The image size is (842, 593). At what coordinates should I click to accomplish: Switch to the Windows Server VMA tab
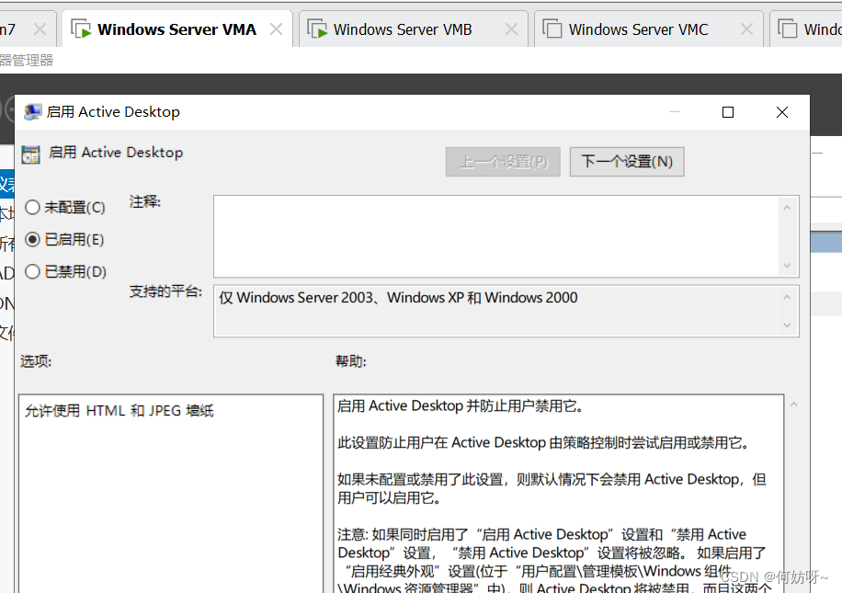(x=176, y=29)
